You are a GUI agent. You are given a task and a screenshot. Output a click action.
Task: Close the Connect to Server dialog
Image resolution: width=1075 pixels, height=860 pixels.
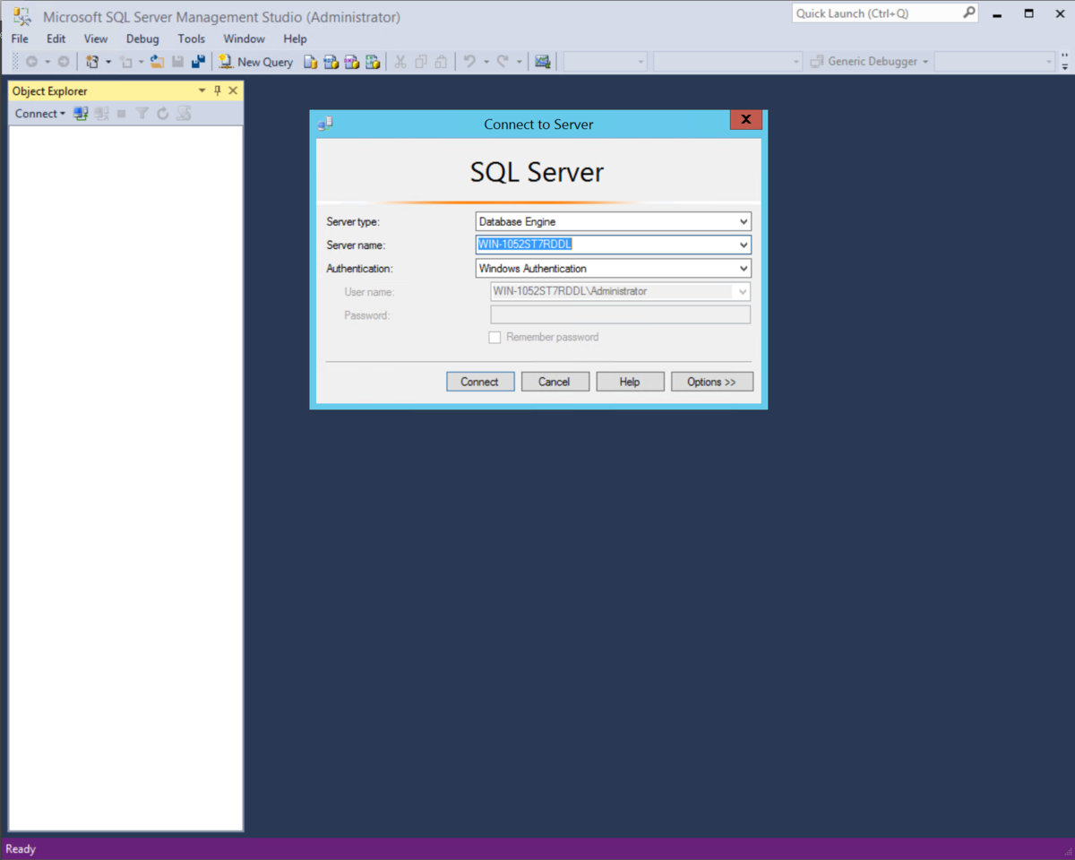(746, 121)
